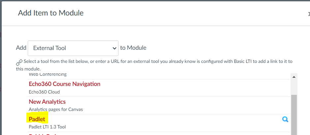310x135 pixels.
Task: Click the chain link icon before instructions
Action: click(x=19, y=62)
